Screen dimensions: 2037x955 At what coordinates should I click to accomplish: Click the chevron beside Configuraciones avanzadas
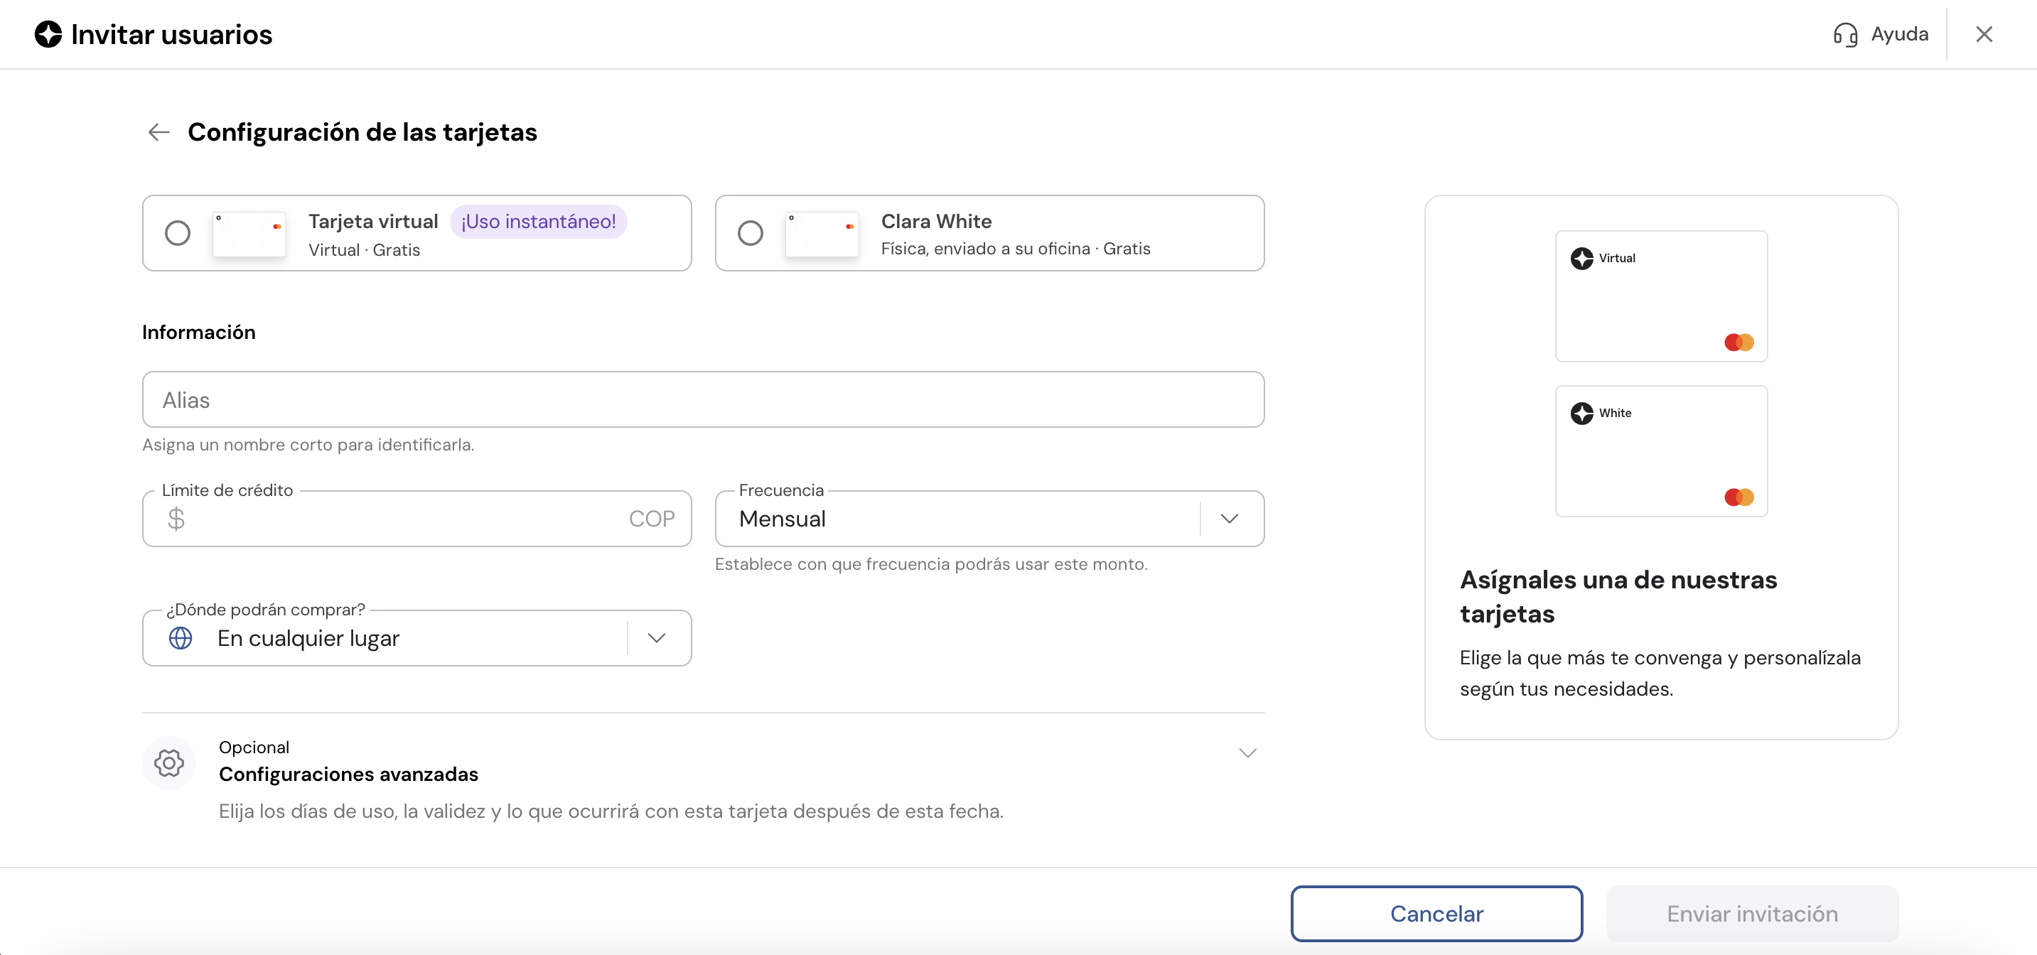pos(1247,752)
